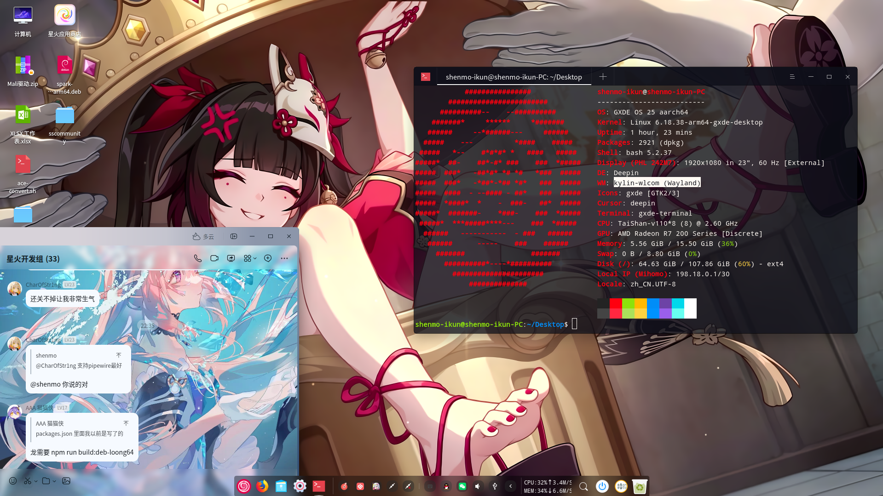Click the AAA 猫猫侠 user avatar

point(15,412)
